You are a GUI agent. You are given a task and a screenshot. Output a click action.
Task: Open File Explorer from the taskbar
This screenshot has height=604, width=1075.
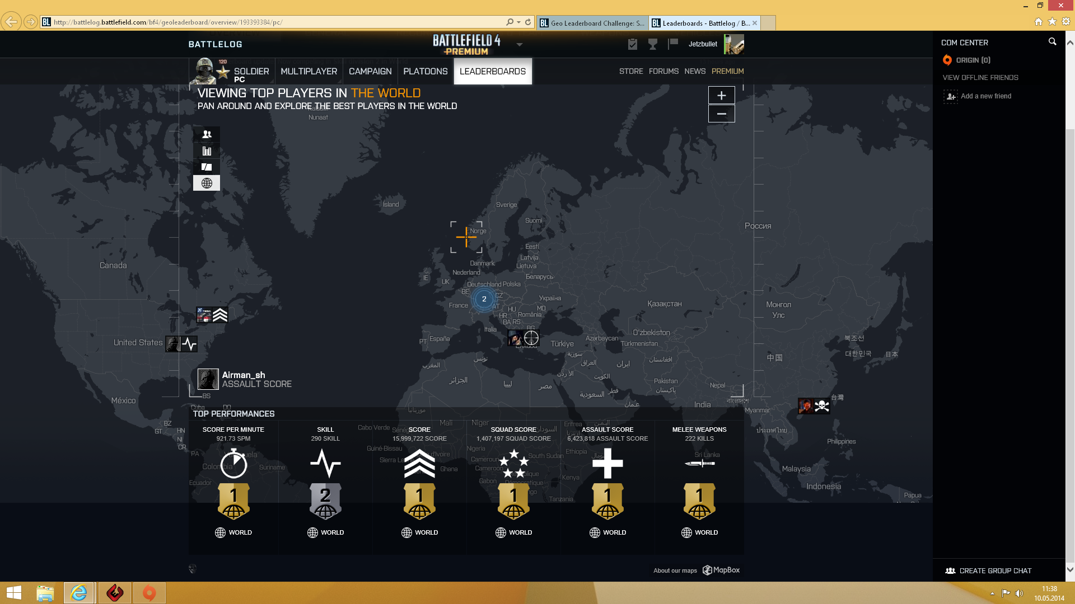[45, 593]
